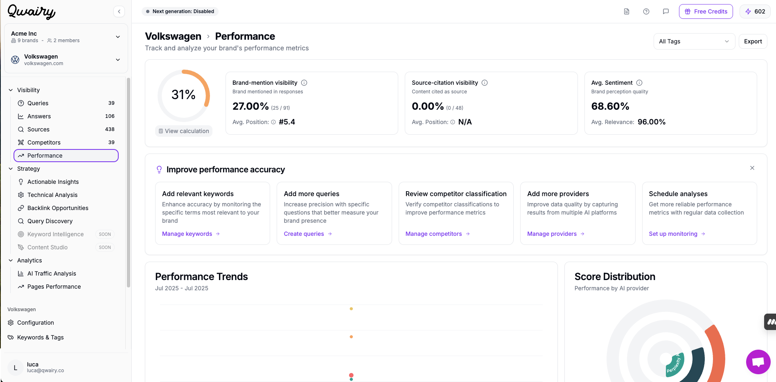Open the documentation page icon in header

click(x=627, y=11)
